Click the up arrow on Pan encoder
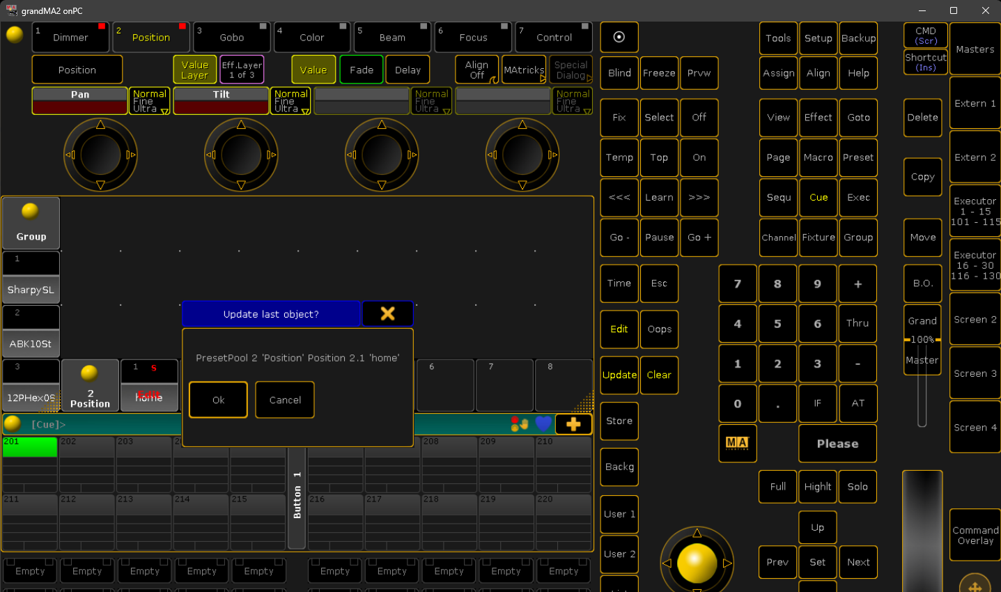This screenshot has height=592, width=1001. click(100, 124)
